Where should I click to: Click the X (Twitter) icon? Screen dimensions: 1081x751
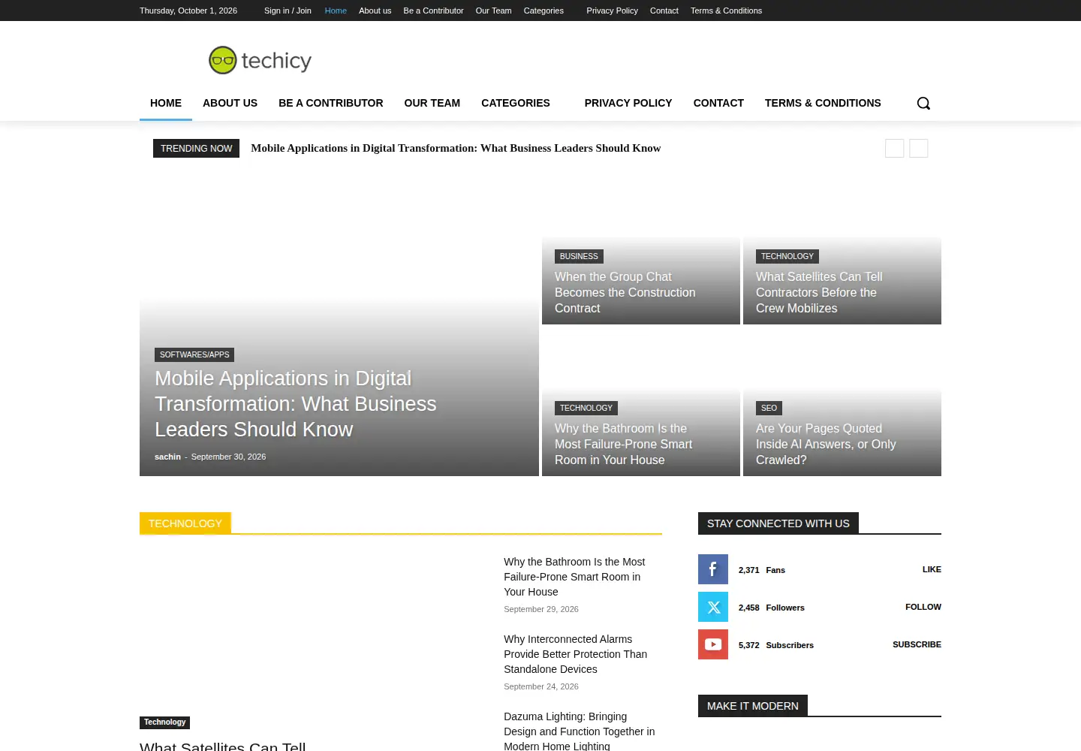tap(713, 607)
